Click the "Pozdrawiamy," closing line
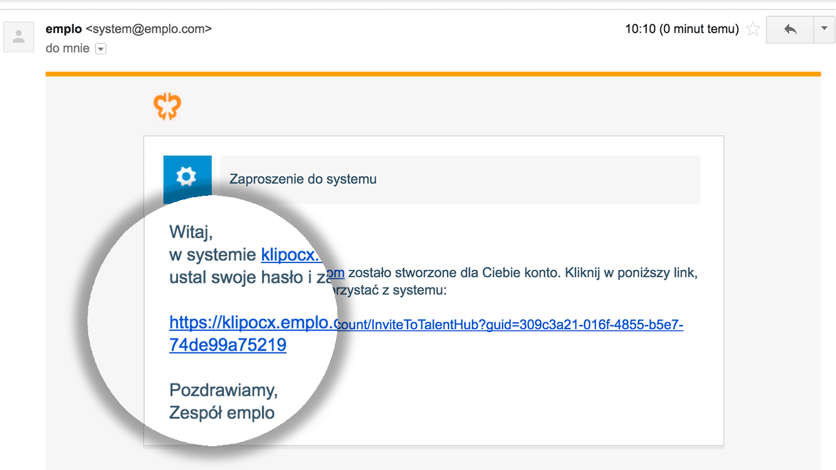The image size is (836, 470). 223,390
